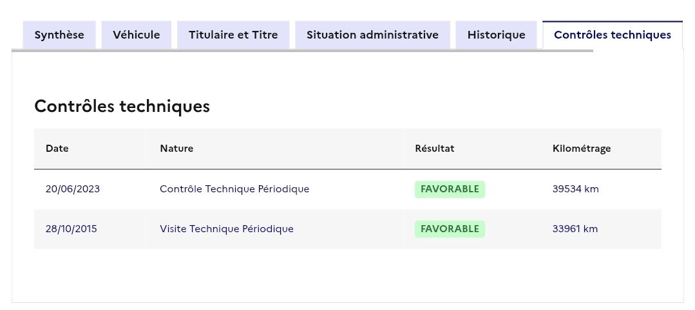Viewport: 695px width, 310px height.
Task: Open the Situation administrative tab
Action: [x=372, y=35]
